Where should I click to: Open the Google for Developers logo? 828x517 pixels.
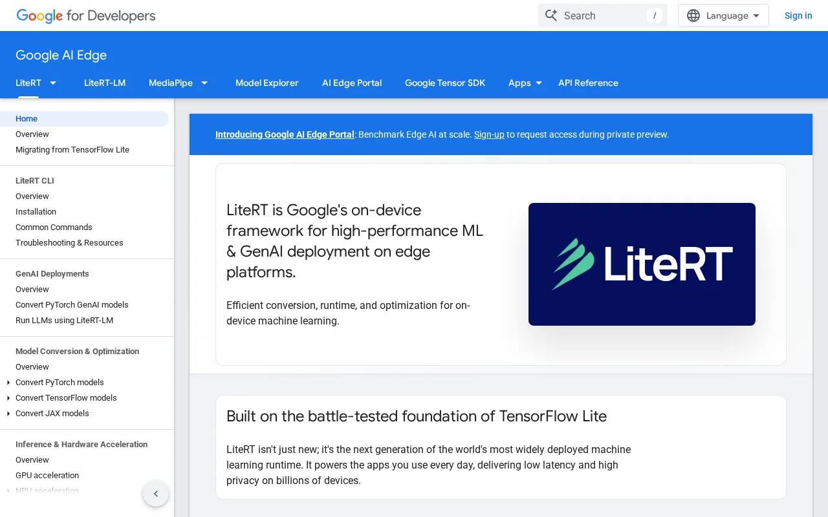(86, 16)
